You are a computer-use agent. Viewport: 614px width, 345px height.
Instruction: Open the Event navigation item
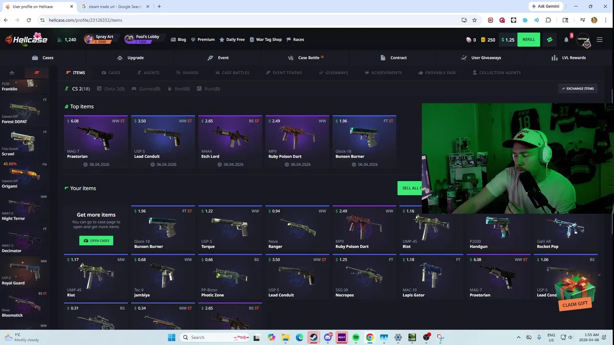click(218, 57)
